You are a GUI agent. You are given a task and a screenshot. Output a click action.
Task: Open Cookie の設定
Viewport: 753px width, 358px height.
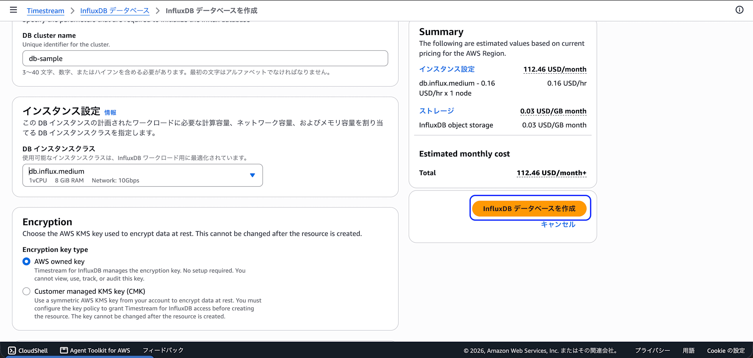coord(726,350)
